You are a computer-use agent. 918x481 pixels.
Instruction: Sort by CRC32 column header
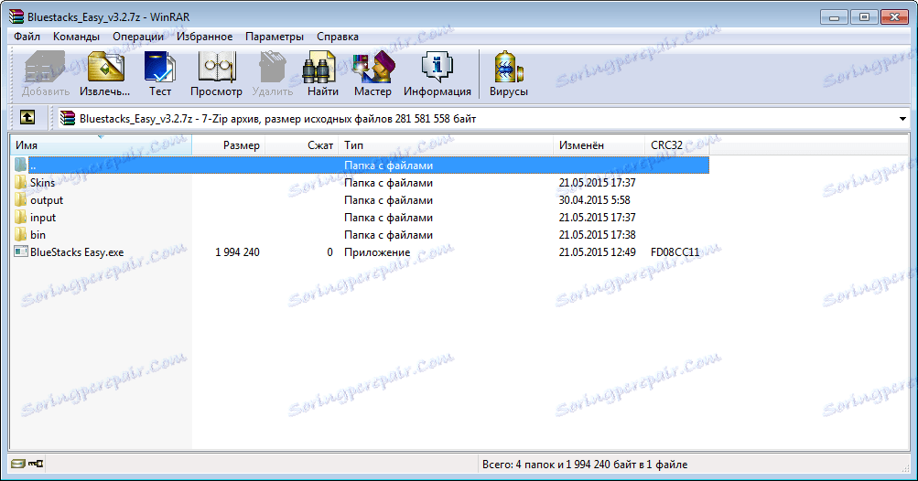tap(676, 145)
